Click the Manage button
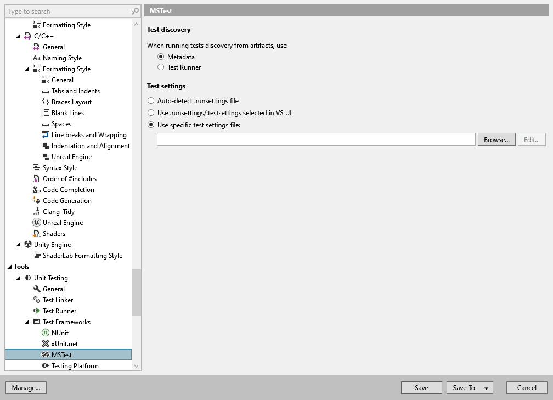The height and width of the screenshot is (400, 553). pos(26,387)
